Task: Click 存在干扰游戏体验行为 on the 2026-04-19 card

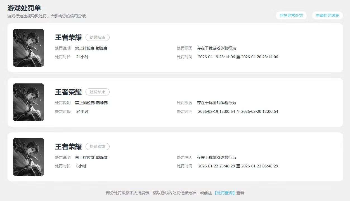Action: click(216, 48)
